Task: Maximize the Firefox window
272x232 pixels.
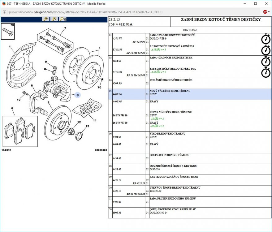Action: 255,3
